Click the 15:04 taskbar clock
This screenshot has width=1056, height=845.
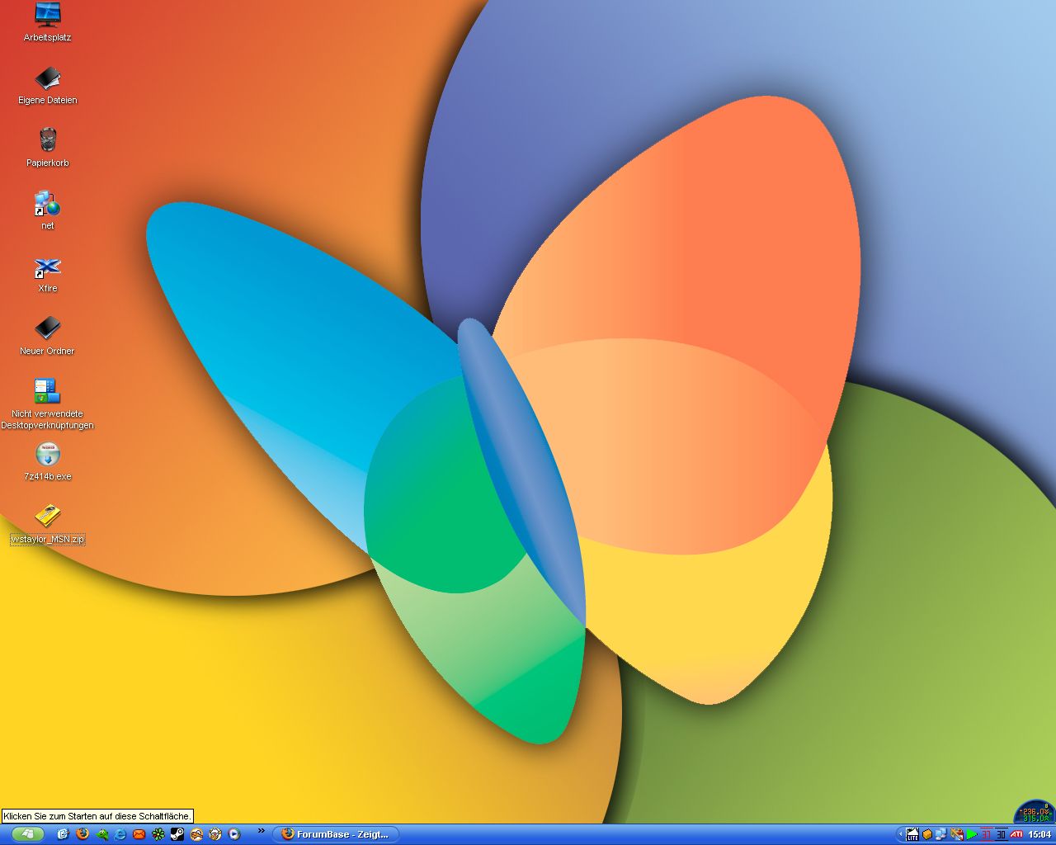[x=1039, y=834]
